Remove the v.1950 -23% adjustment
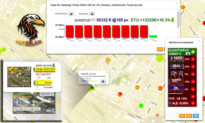This screenshot has height=123, width=205. tap(193, 59)
